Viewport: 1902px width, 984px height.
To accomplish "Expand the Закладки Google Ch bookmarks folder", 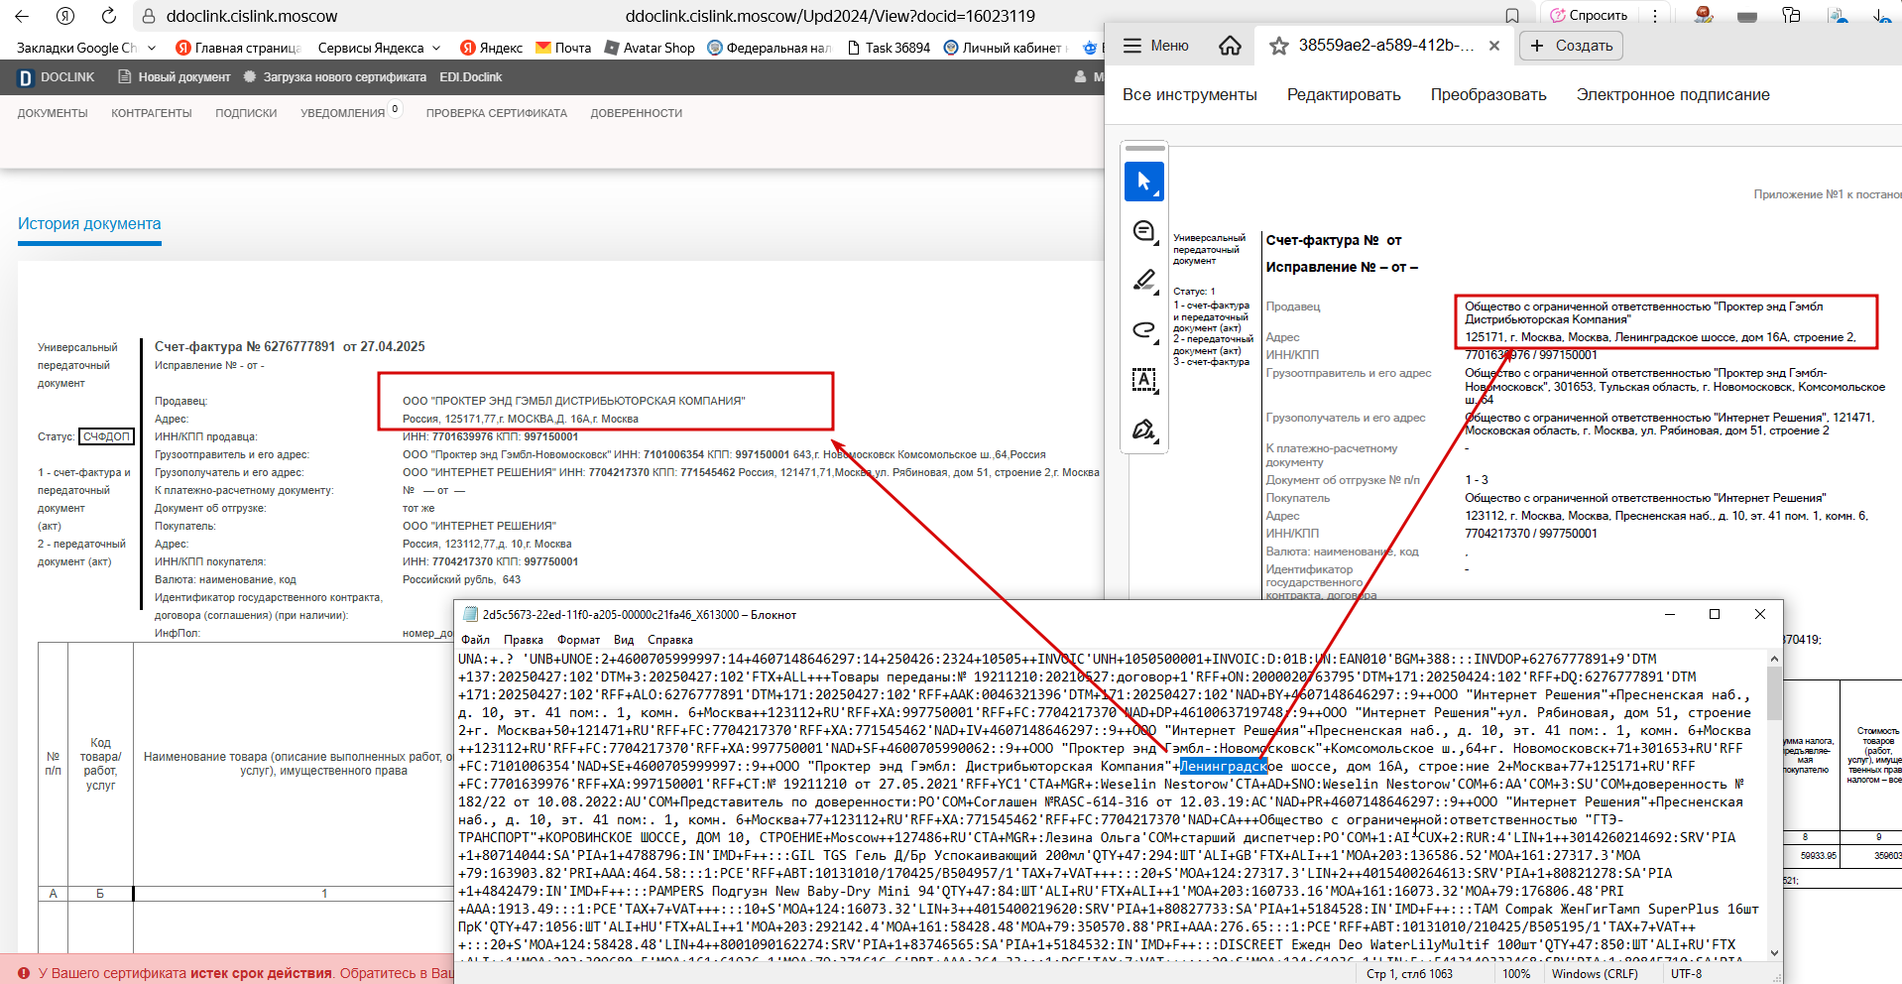I will click(x=85, y=48).
